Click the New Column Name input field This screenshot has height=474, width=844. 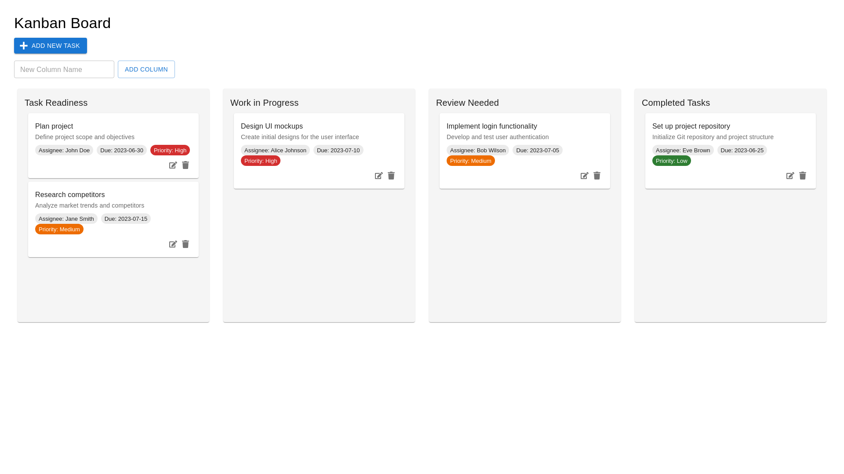64,69
